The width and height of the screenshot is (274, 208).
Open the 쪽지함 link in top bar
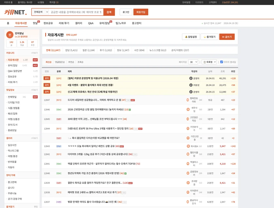click(54, 2)
